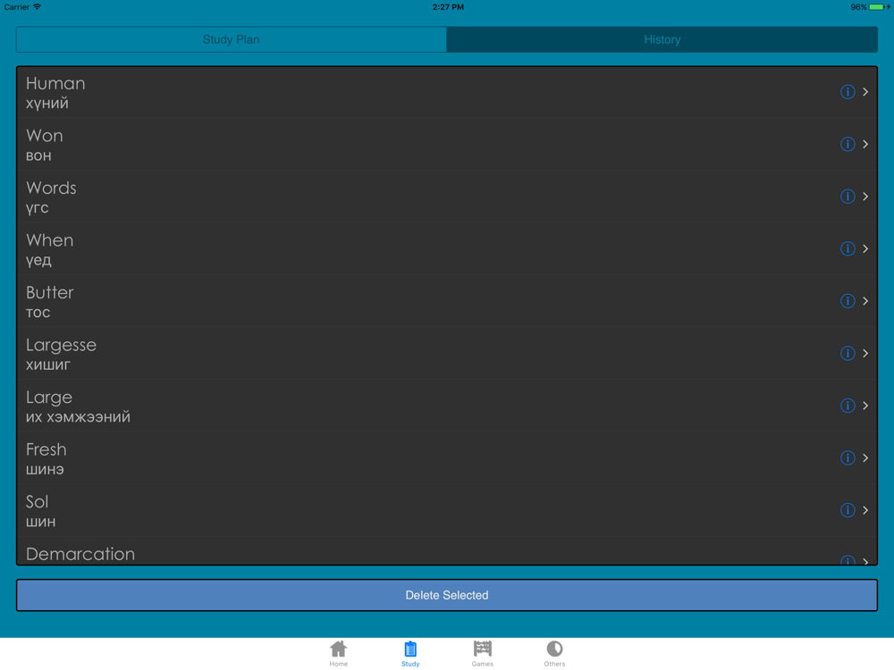Expand the Fresh row disclosure chevron

pos(865,458)
